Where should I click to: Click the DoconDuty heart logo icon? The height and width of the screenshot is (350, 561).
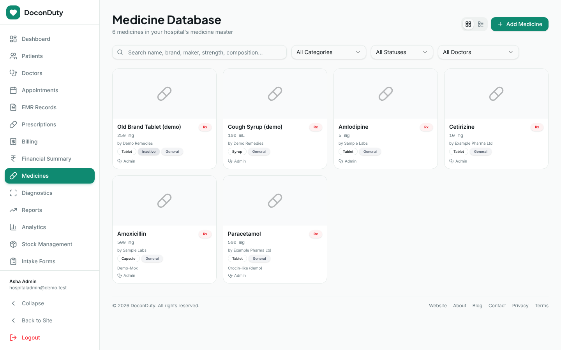coord(13,12)
